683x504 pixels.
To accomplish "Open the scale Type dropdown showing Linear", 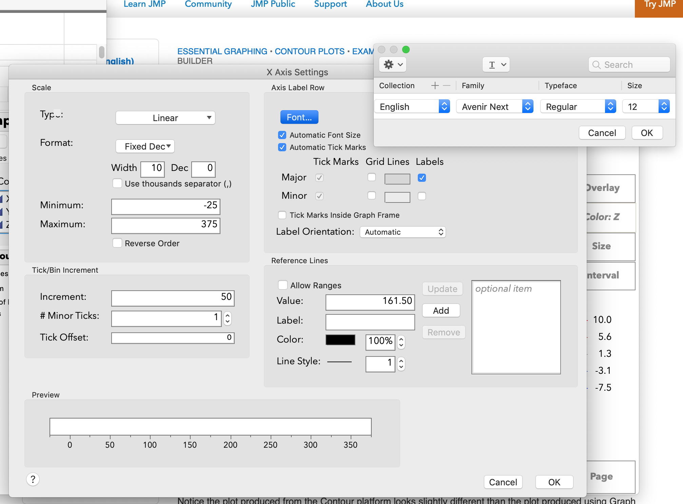I will click(x=165, y=118).
